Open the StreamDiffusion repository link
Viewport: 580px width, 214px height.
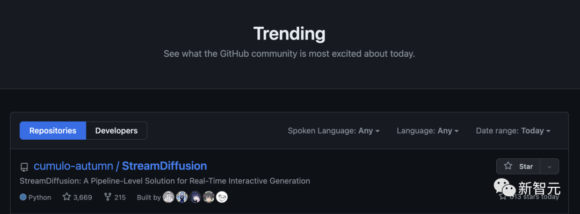pos(164,166)
